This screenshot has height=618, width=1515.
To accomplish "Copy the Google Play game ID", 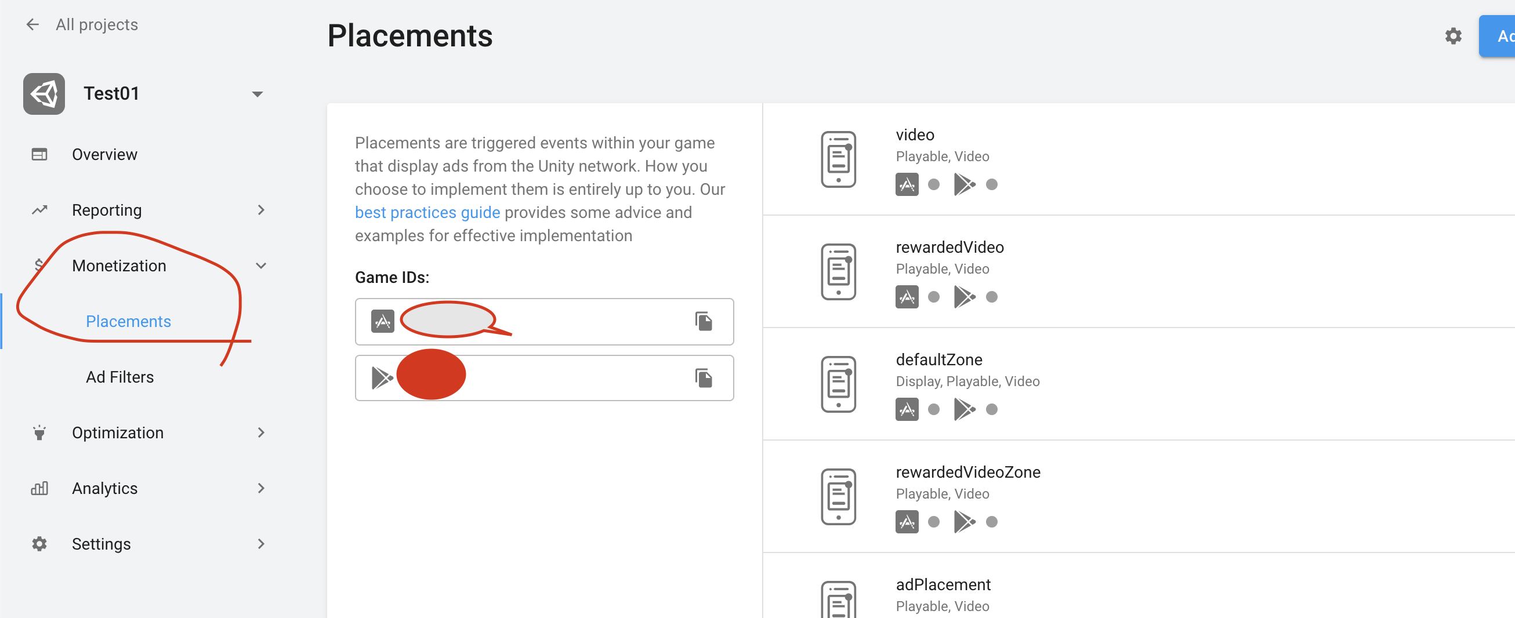I will [704, 378].
